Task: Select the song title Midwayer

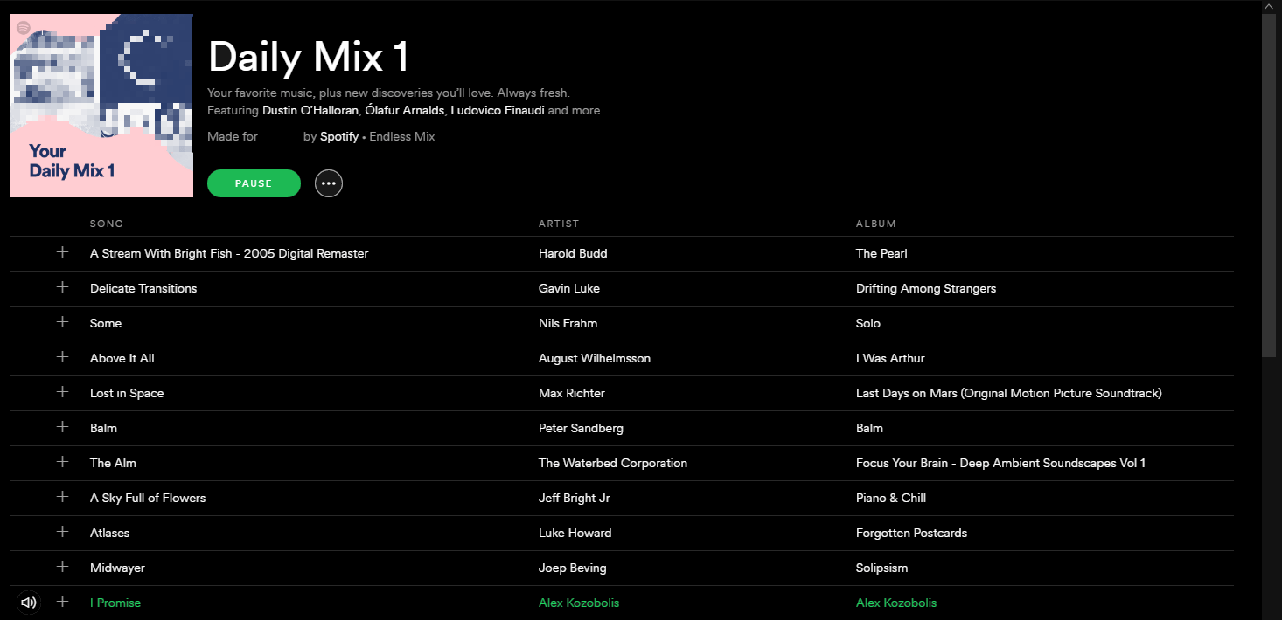Action: (117, 568)
